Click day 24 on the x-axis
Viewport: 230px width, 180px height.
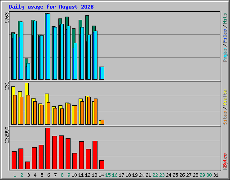pos(168,175)
